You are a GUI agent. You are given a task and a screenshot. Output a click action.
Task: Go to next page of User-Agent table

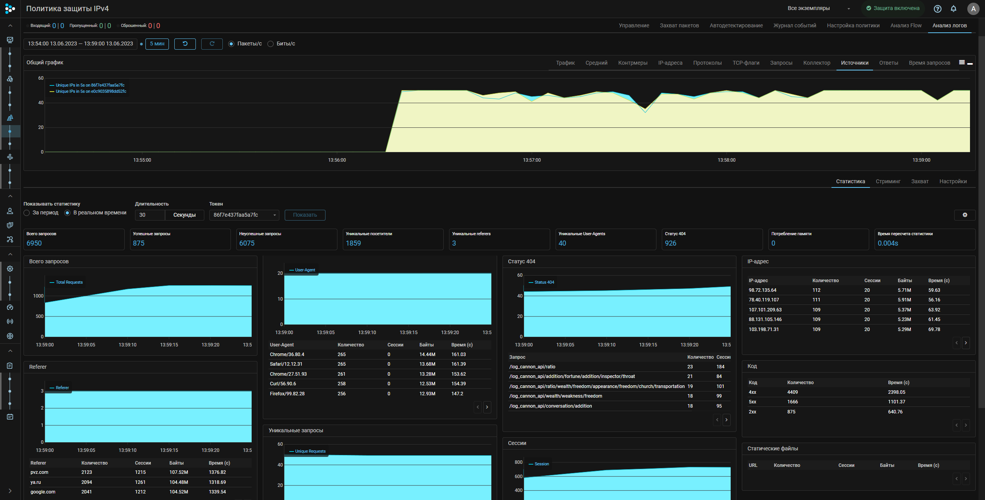[487, 407]
